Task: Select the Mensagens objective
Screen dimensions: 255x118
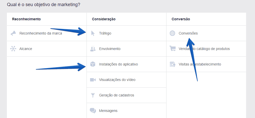Action: point(126,111)
